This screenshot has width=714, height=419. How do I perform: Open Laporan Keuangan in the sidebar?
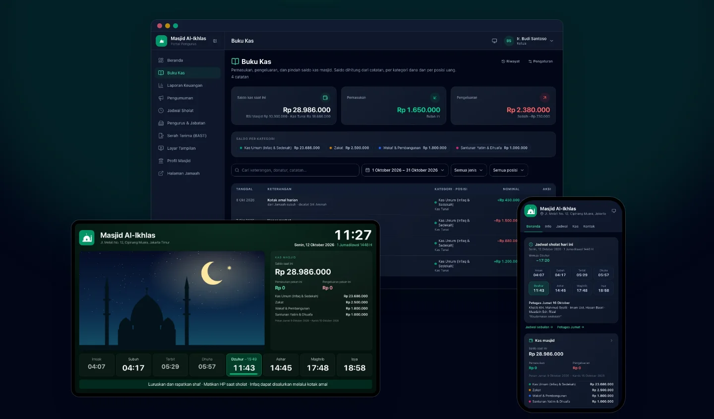(x=188, y=85)
